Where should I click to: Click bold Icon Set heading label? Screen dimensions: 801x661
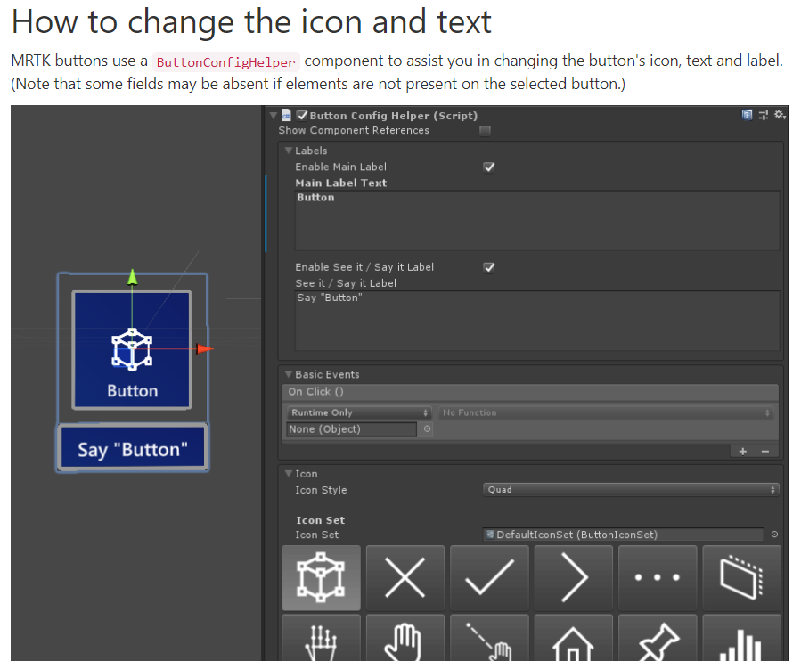[320, 520]
